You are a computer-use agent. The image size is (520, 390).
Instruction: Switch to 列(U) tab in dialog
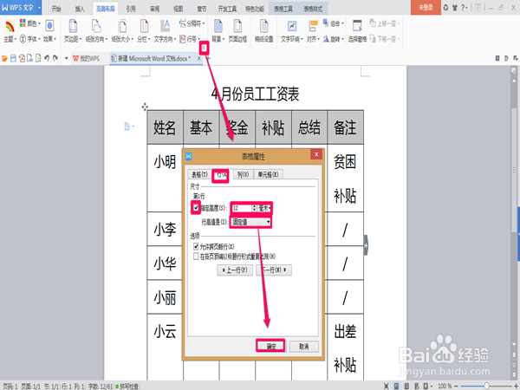(x=243, y=174)
